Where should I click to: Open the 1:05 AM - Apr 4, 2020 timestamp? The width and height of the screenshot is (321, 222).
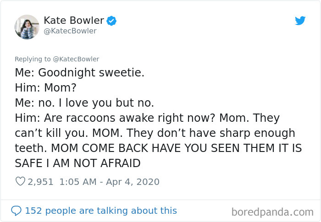pyautogui.click(x=109, y=182)
